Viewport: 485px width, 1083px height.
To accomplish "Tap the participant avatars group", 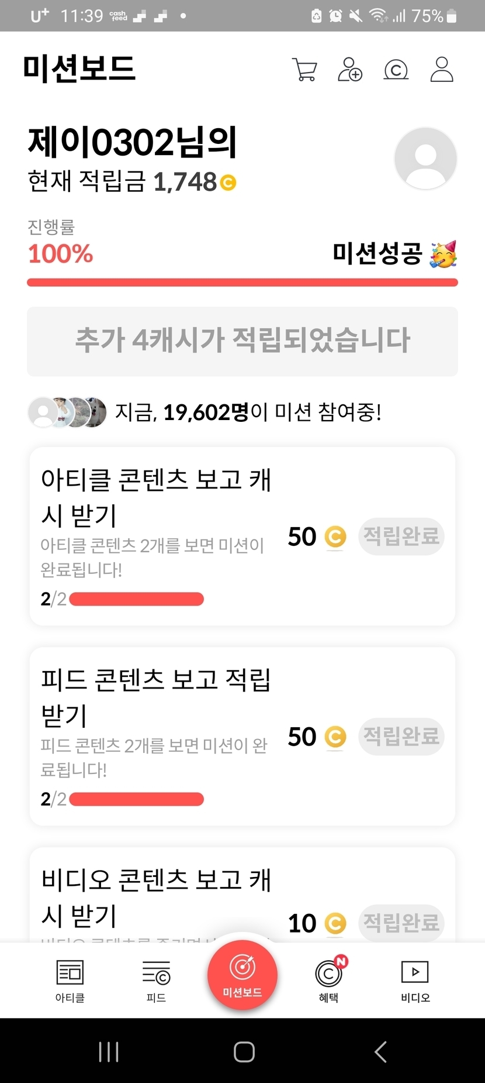I will click(x=67, y=412).
